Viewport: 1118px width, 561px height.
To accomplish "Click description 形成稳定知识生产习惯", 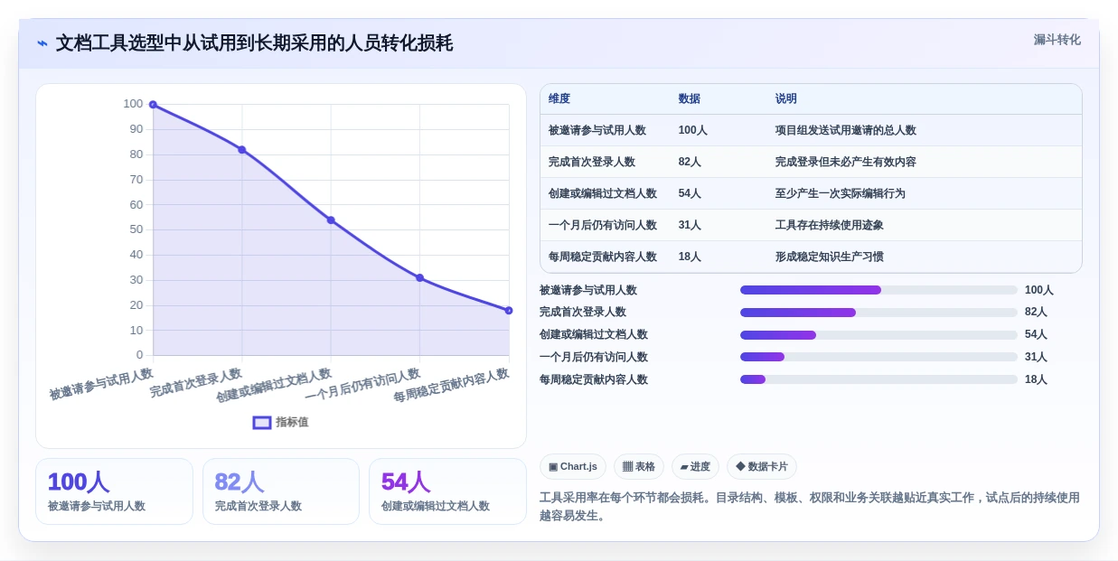I will coord(830,257).
